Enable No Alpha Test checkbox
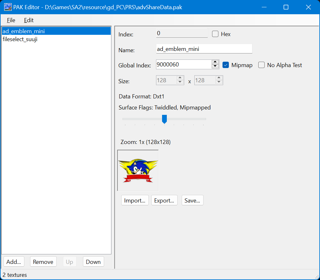Screen dimensions: 320x280 (x=261, y=65)
